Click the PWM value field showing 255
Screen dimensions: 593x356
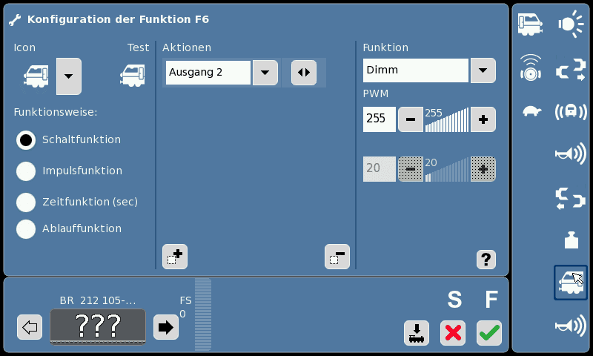coord(380,119)
